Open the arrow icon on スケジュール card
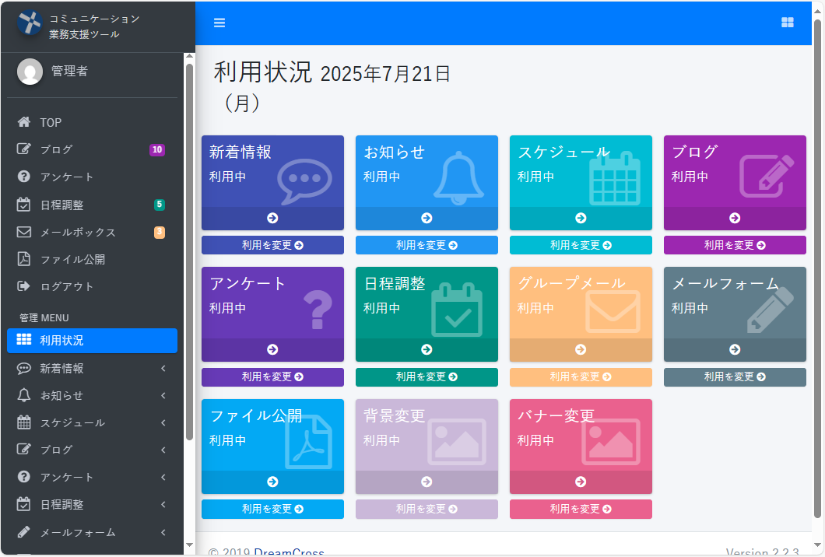The width and height of the screenshot is (825, 557). click(581, 218)
